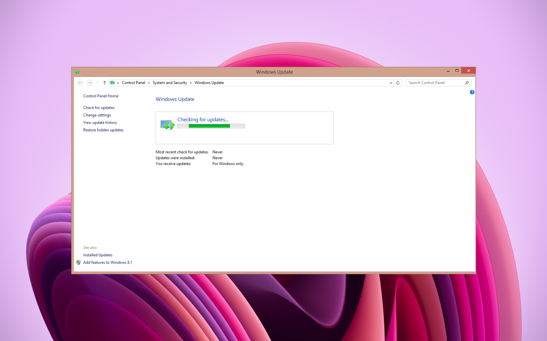Viewport: 547px width, 341px height.
Task: Click the title bar Windows Update icon
Action: click(x=77, y=72)
